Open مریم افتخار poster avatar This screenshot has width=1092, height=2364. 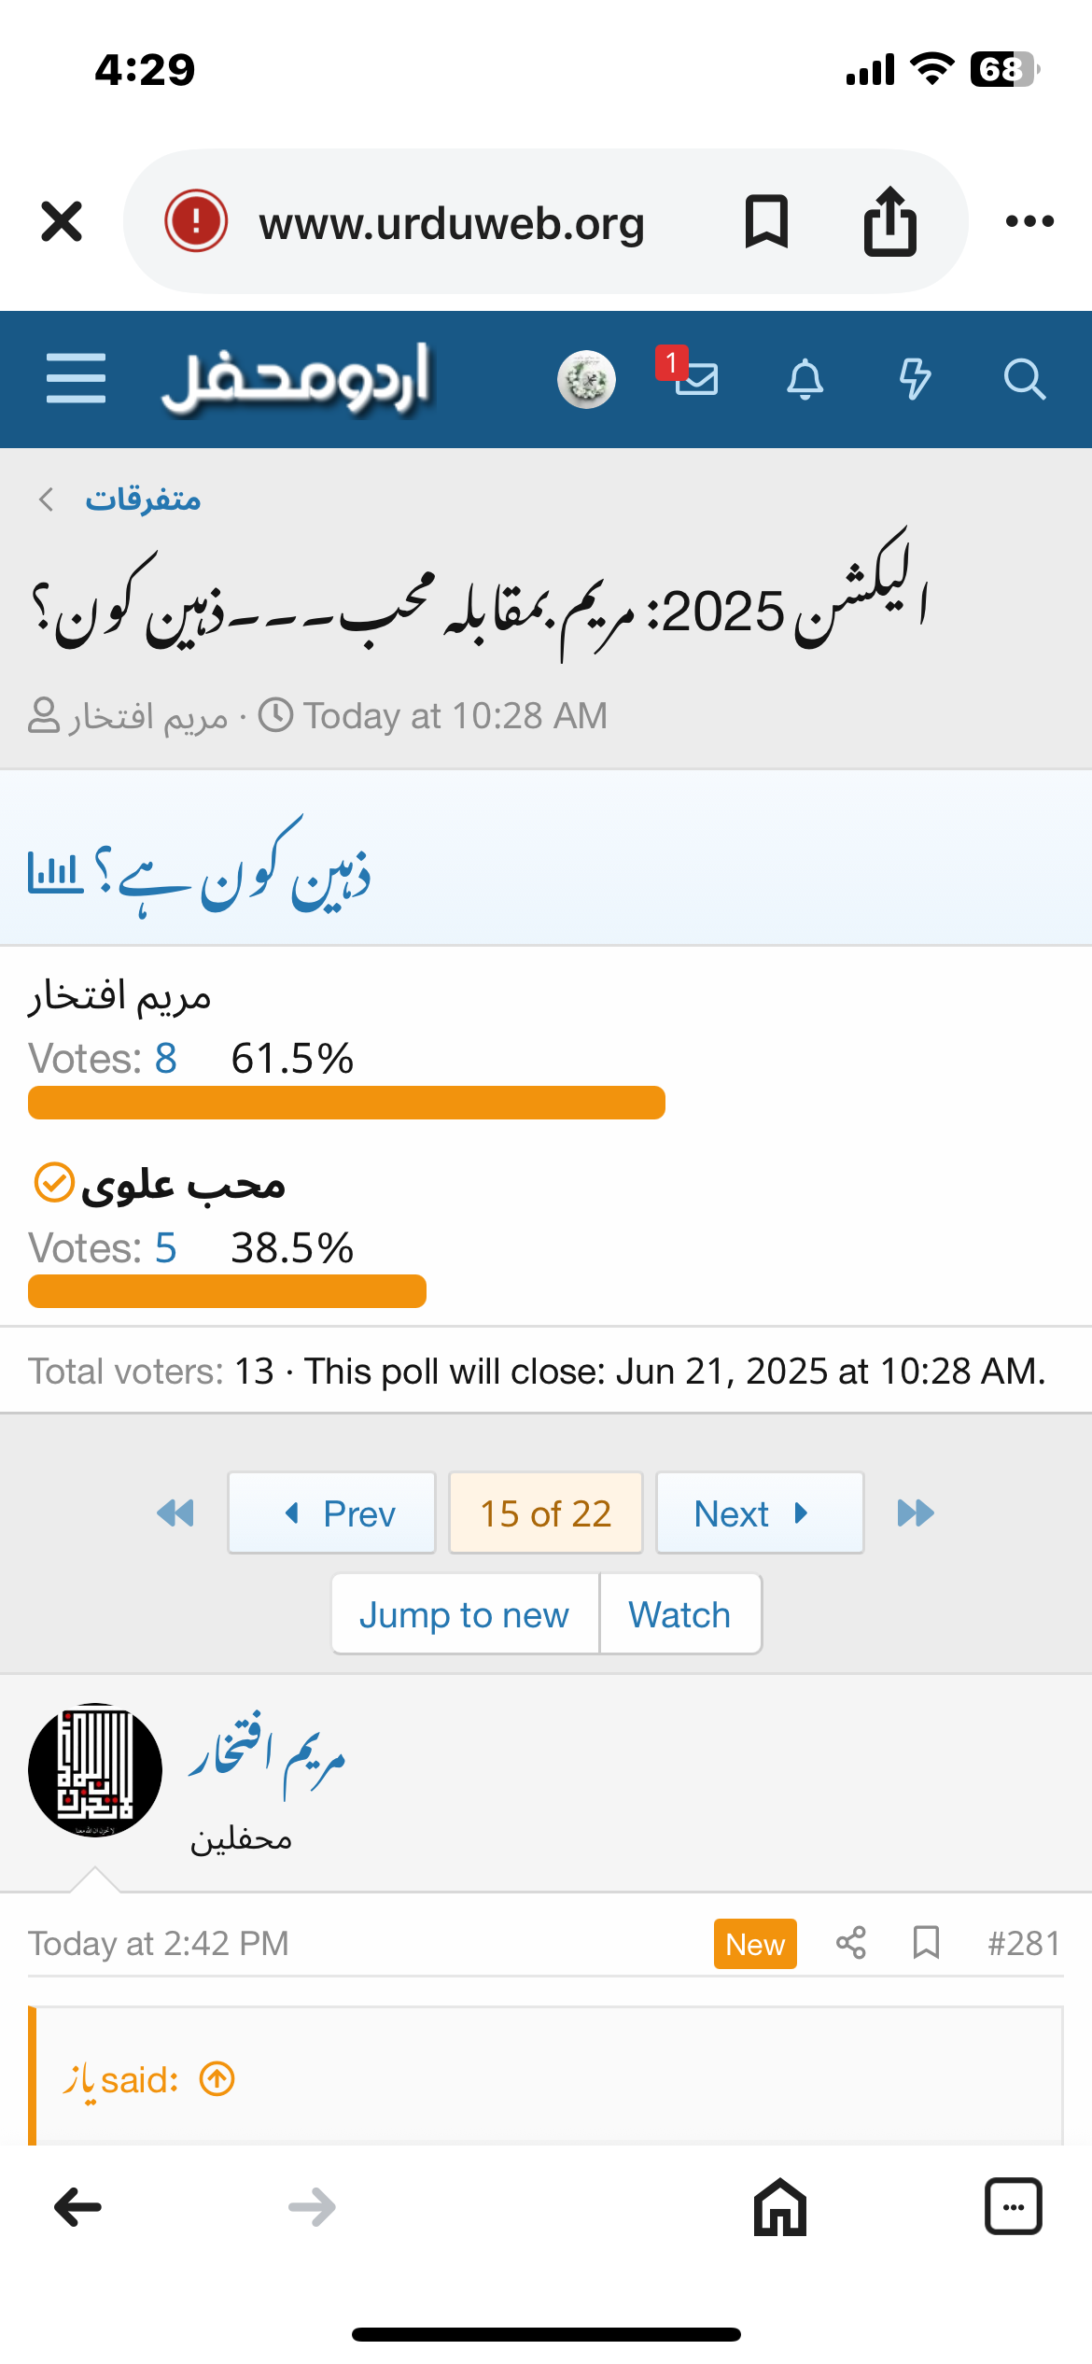[95, 1770]
